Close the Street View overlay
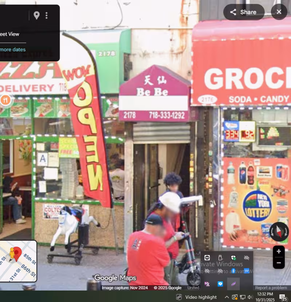291x302 pixels. coord(279,12)
